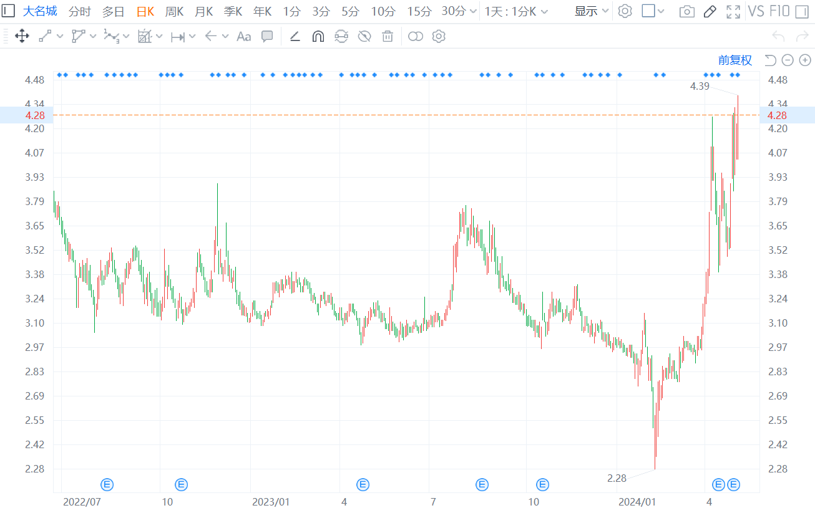This screenshot has width=815, height=513.
Task: Reset chart zoom with the circular-arrow icon
Action: [770, 60]
